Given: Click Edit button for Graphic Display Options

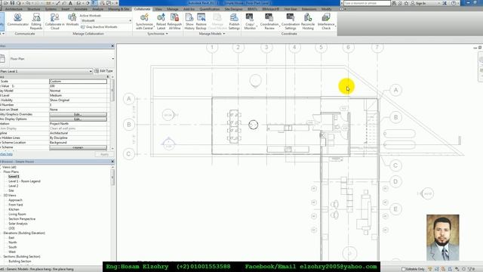Looking at the screenshot, I should pos(78,119).
